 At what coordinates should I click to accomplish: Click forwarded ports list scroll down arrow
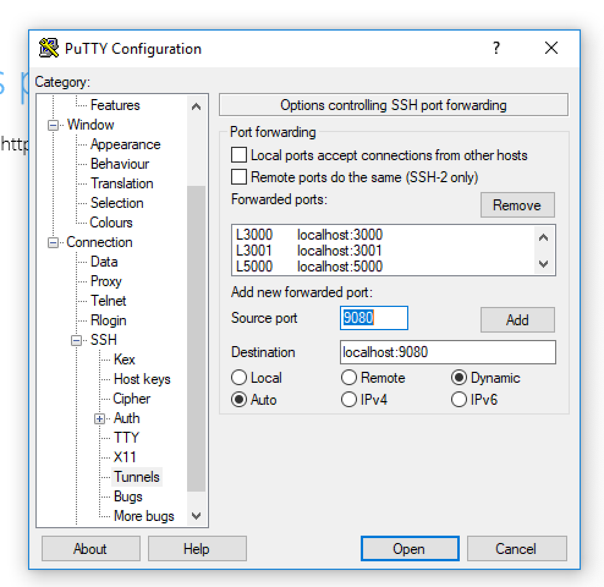(x=543, y=264)
